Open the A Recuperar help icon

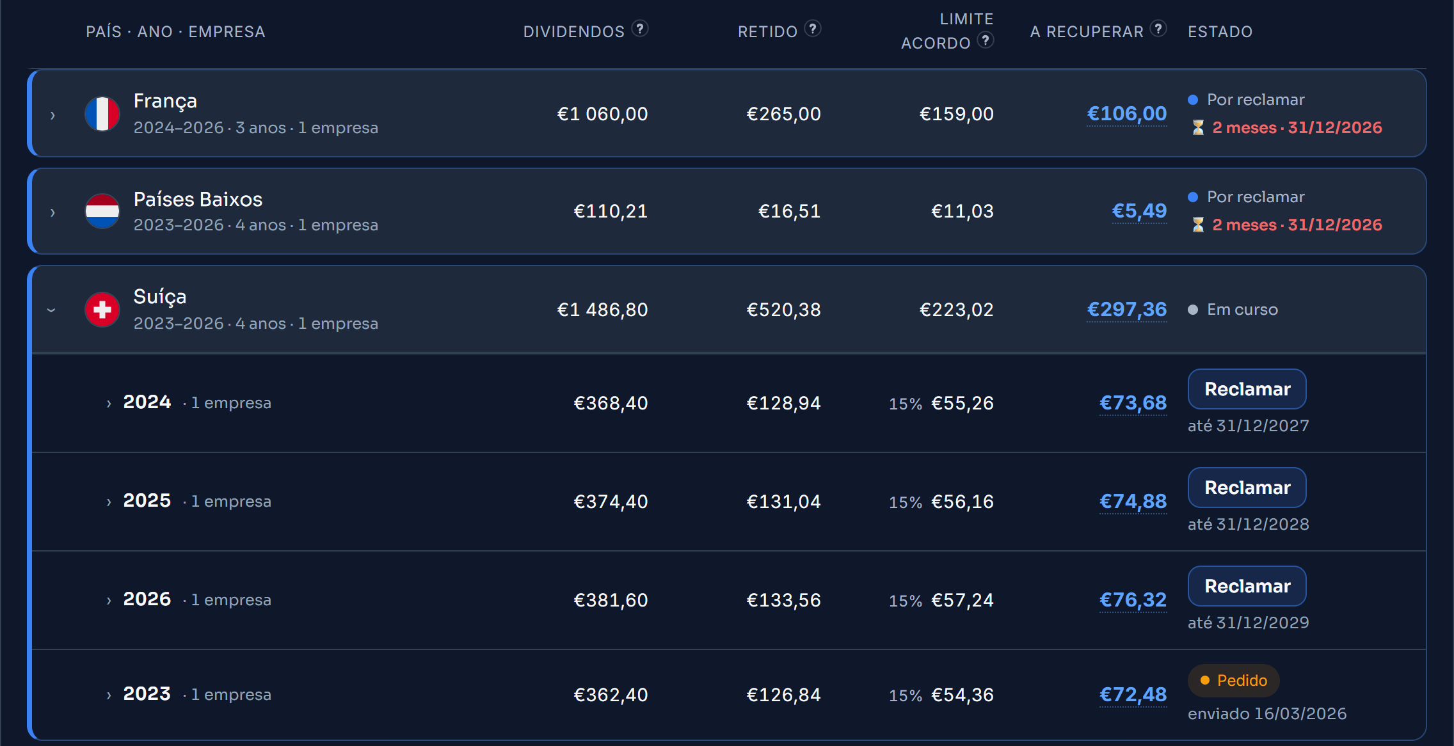[x=1158, y=29]
